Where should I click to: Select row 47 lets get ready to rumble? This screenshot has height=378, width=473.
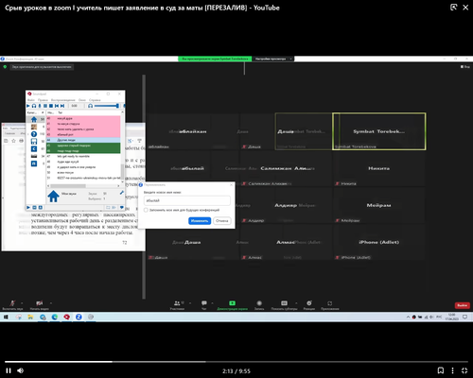[x=83, y=156]
